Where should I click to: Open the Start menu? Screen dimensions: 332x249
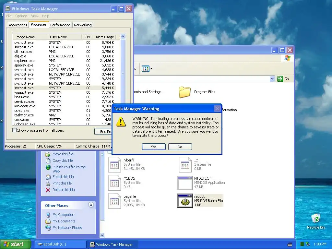(15, 244)
